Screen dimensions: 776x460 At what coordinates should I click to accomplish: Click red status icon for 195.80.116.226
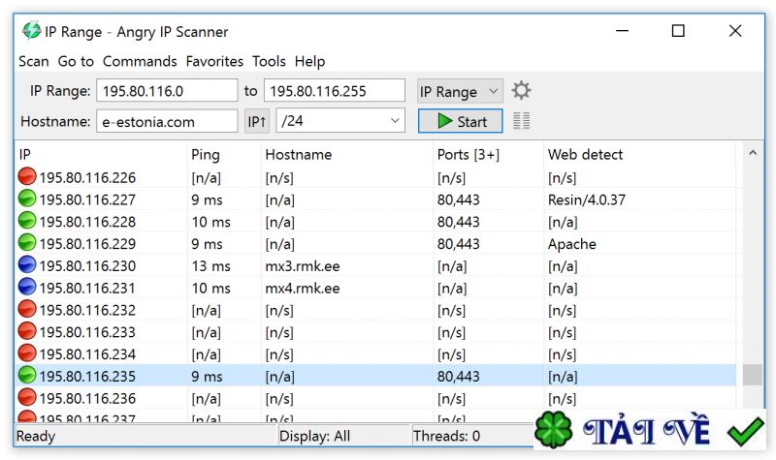[x=27, y=177]
